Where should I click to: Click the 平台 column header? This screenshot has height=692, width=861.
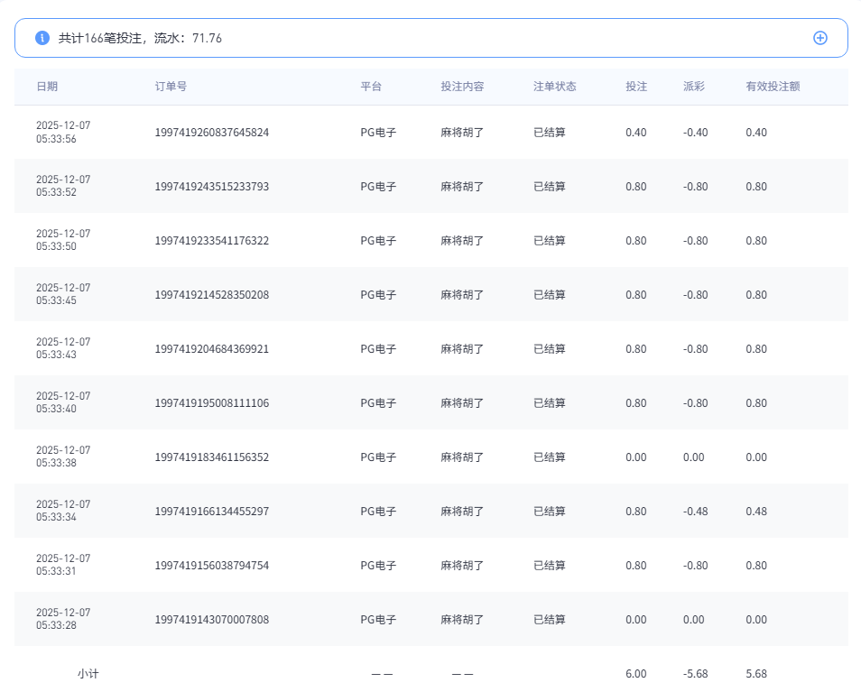371,87
